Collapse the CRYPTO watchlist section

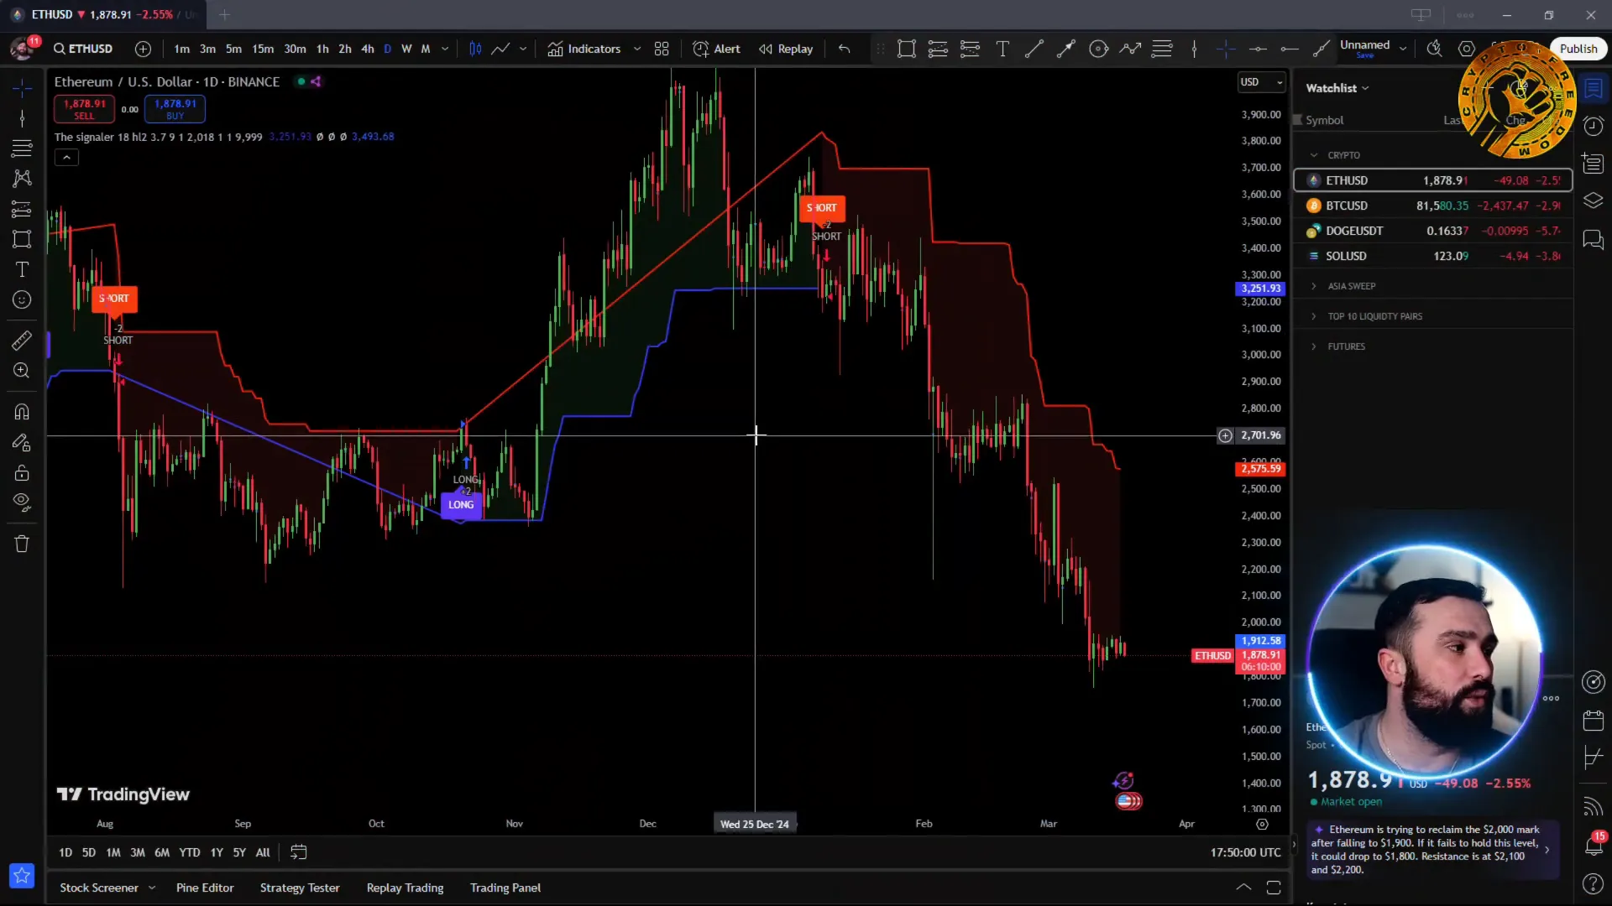(x=1314, y=155)
